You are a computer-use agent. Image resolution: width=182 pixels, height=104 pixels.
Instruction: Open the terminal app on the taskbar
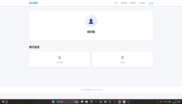click(x=110, y=102)
